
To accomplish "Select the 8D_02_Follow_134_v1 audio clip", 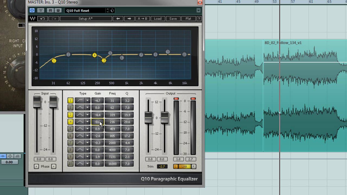I will [305, 96].
